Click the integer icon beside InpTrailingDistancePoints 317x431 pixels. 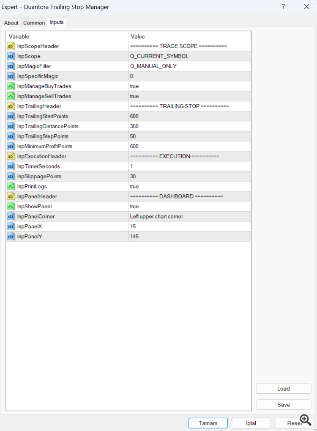(x=11, y=127)
